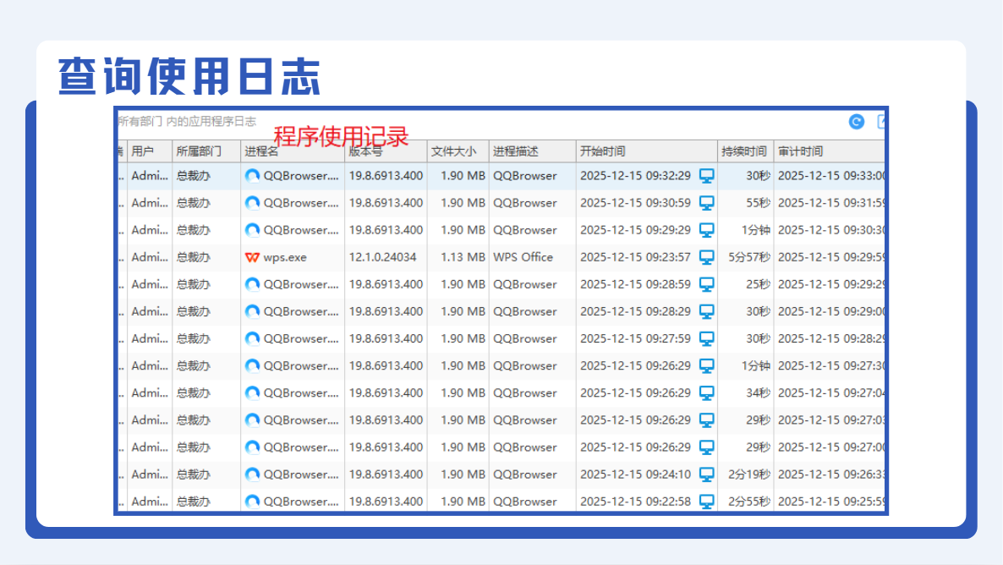Click monitor icon in the wps.exe row
The image size is (1003, 565).
[x=706, y=257]
